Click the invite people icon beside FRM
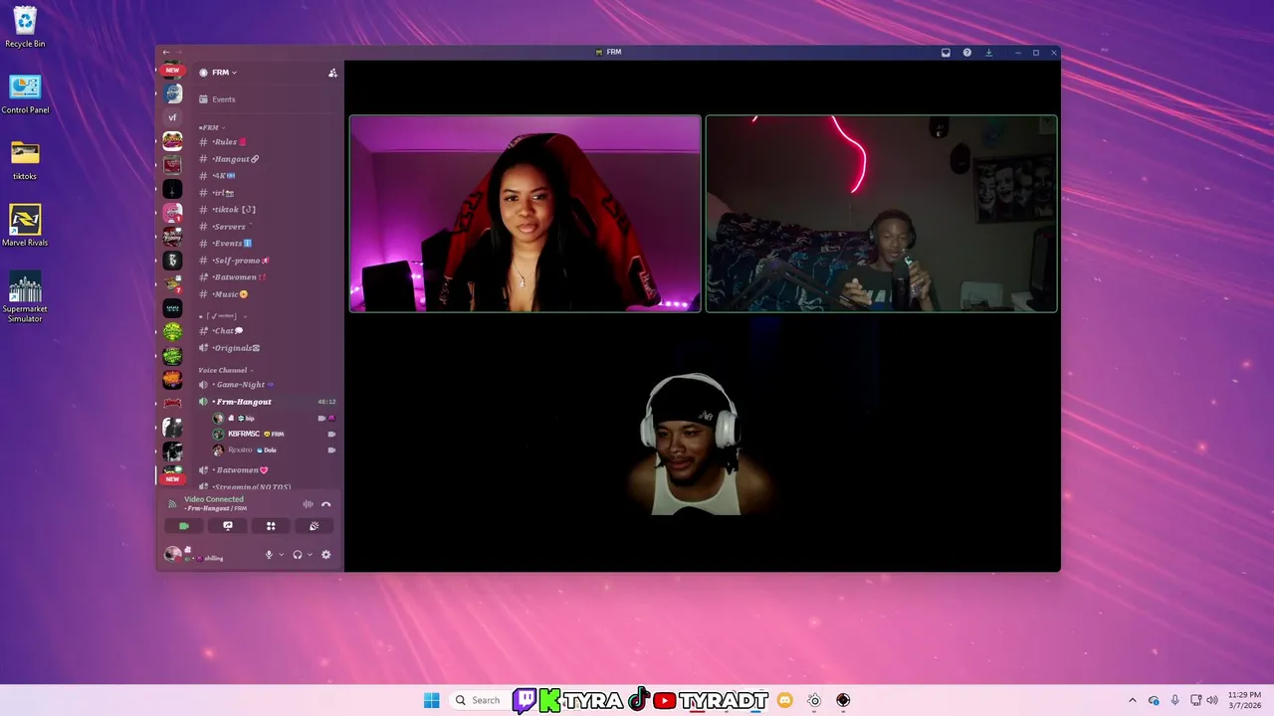The height and width of the screenshot is (716, 1274). point(332,73)
